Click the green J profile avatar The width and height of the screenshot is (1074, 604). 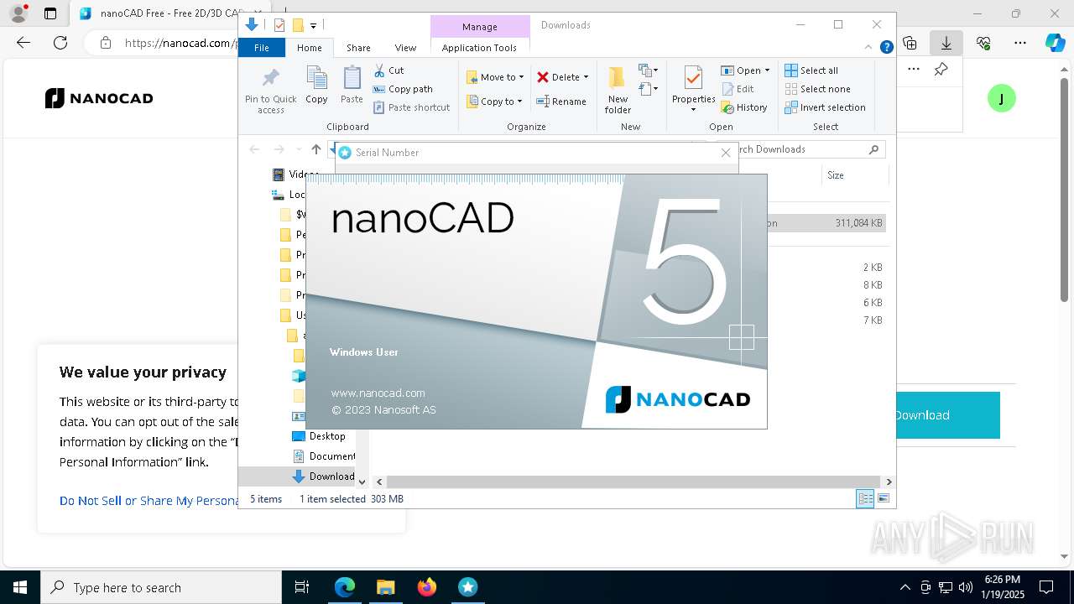pyautogui.click(x=1001, y=98)
